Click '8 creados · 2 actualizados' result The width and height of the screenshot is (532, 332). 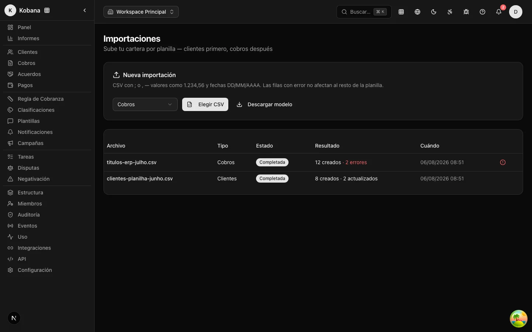tap(346, 179)
